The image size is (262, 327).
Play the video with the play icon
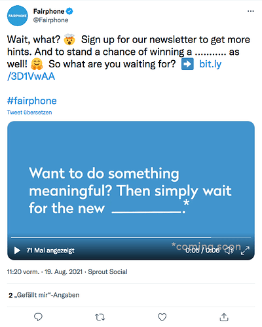coord(17,250)
